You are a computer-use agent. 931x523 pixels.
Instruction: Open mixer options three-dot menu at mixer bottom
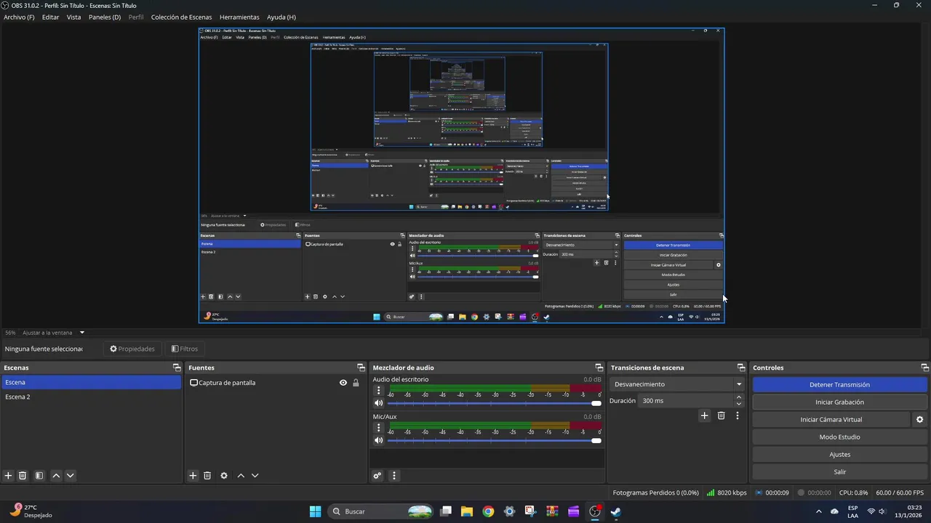click(394, 476)
